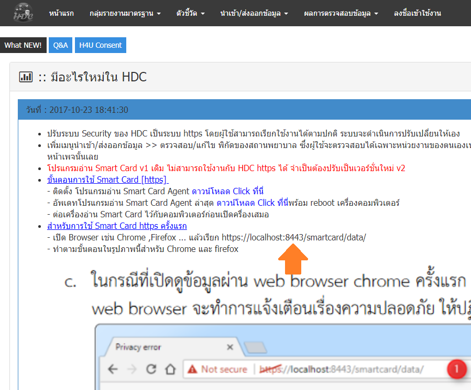Expand the นำเข้า/ส่งออกข้อมูล dropdown
Viewport: 471px width, 390px height.
(x=254, y=13)
